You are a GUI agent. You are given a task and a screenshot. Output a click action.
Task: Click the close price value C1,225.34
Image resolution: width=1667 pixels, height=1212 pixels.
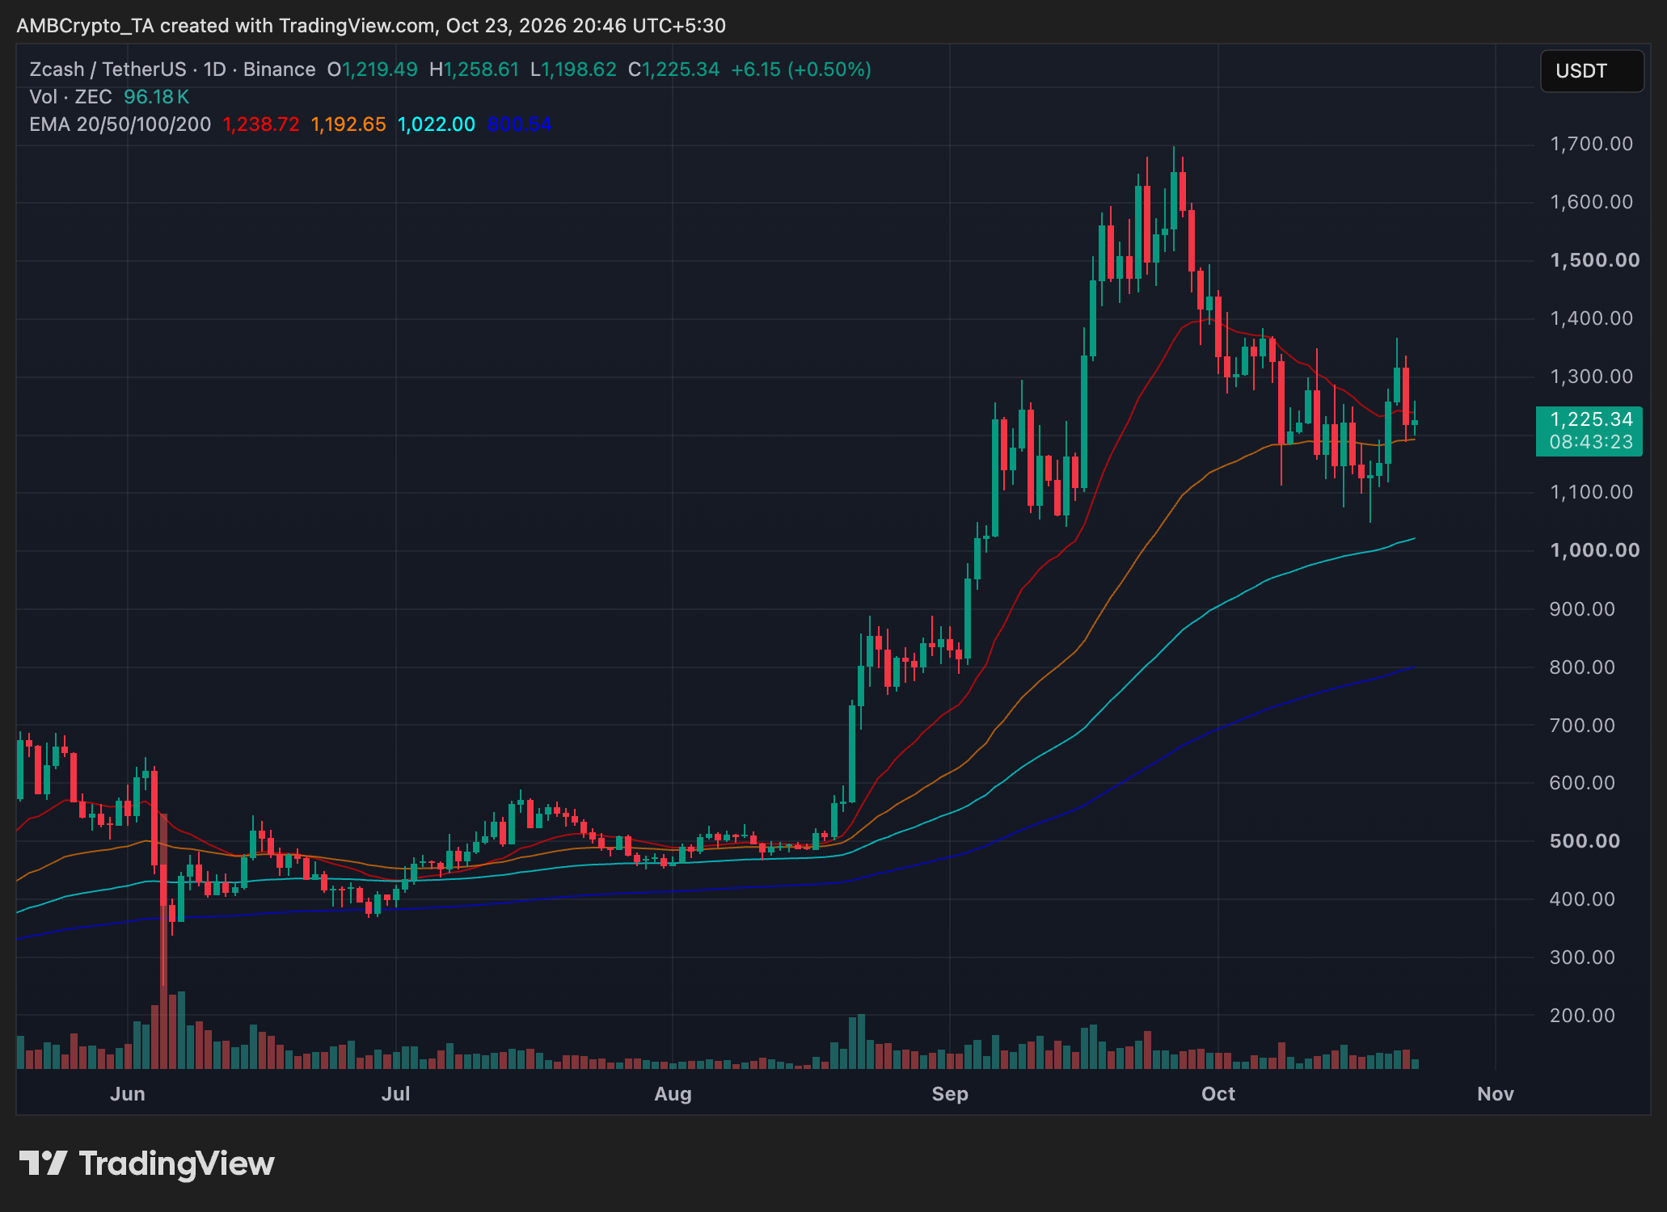click(674, 69)
